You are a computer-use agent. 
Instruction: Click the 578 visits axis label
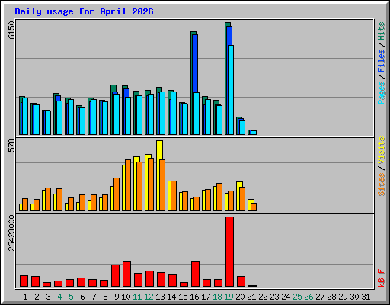(x=11, y=145)
